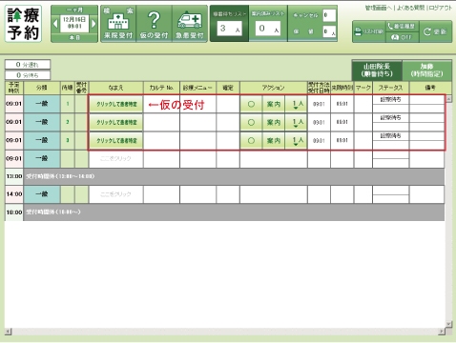Click the 13:00 受付時間外 gray row
Image resolution: width=456 pixels, height=343 pixels.
(x=225, y=176)
